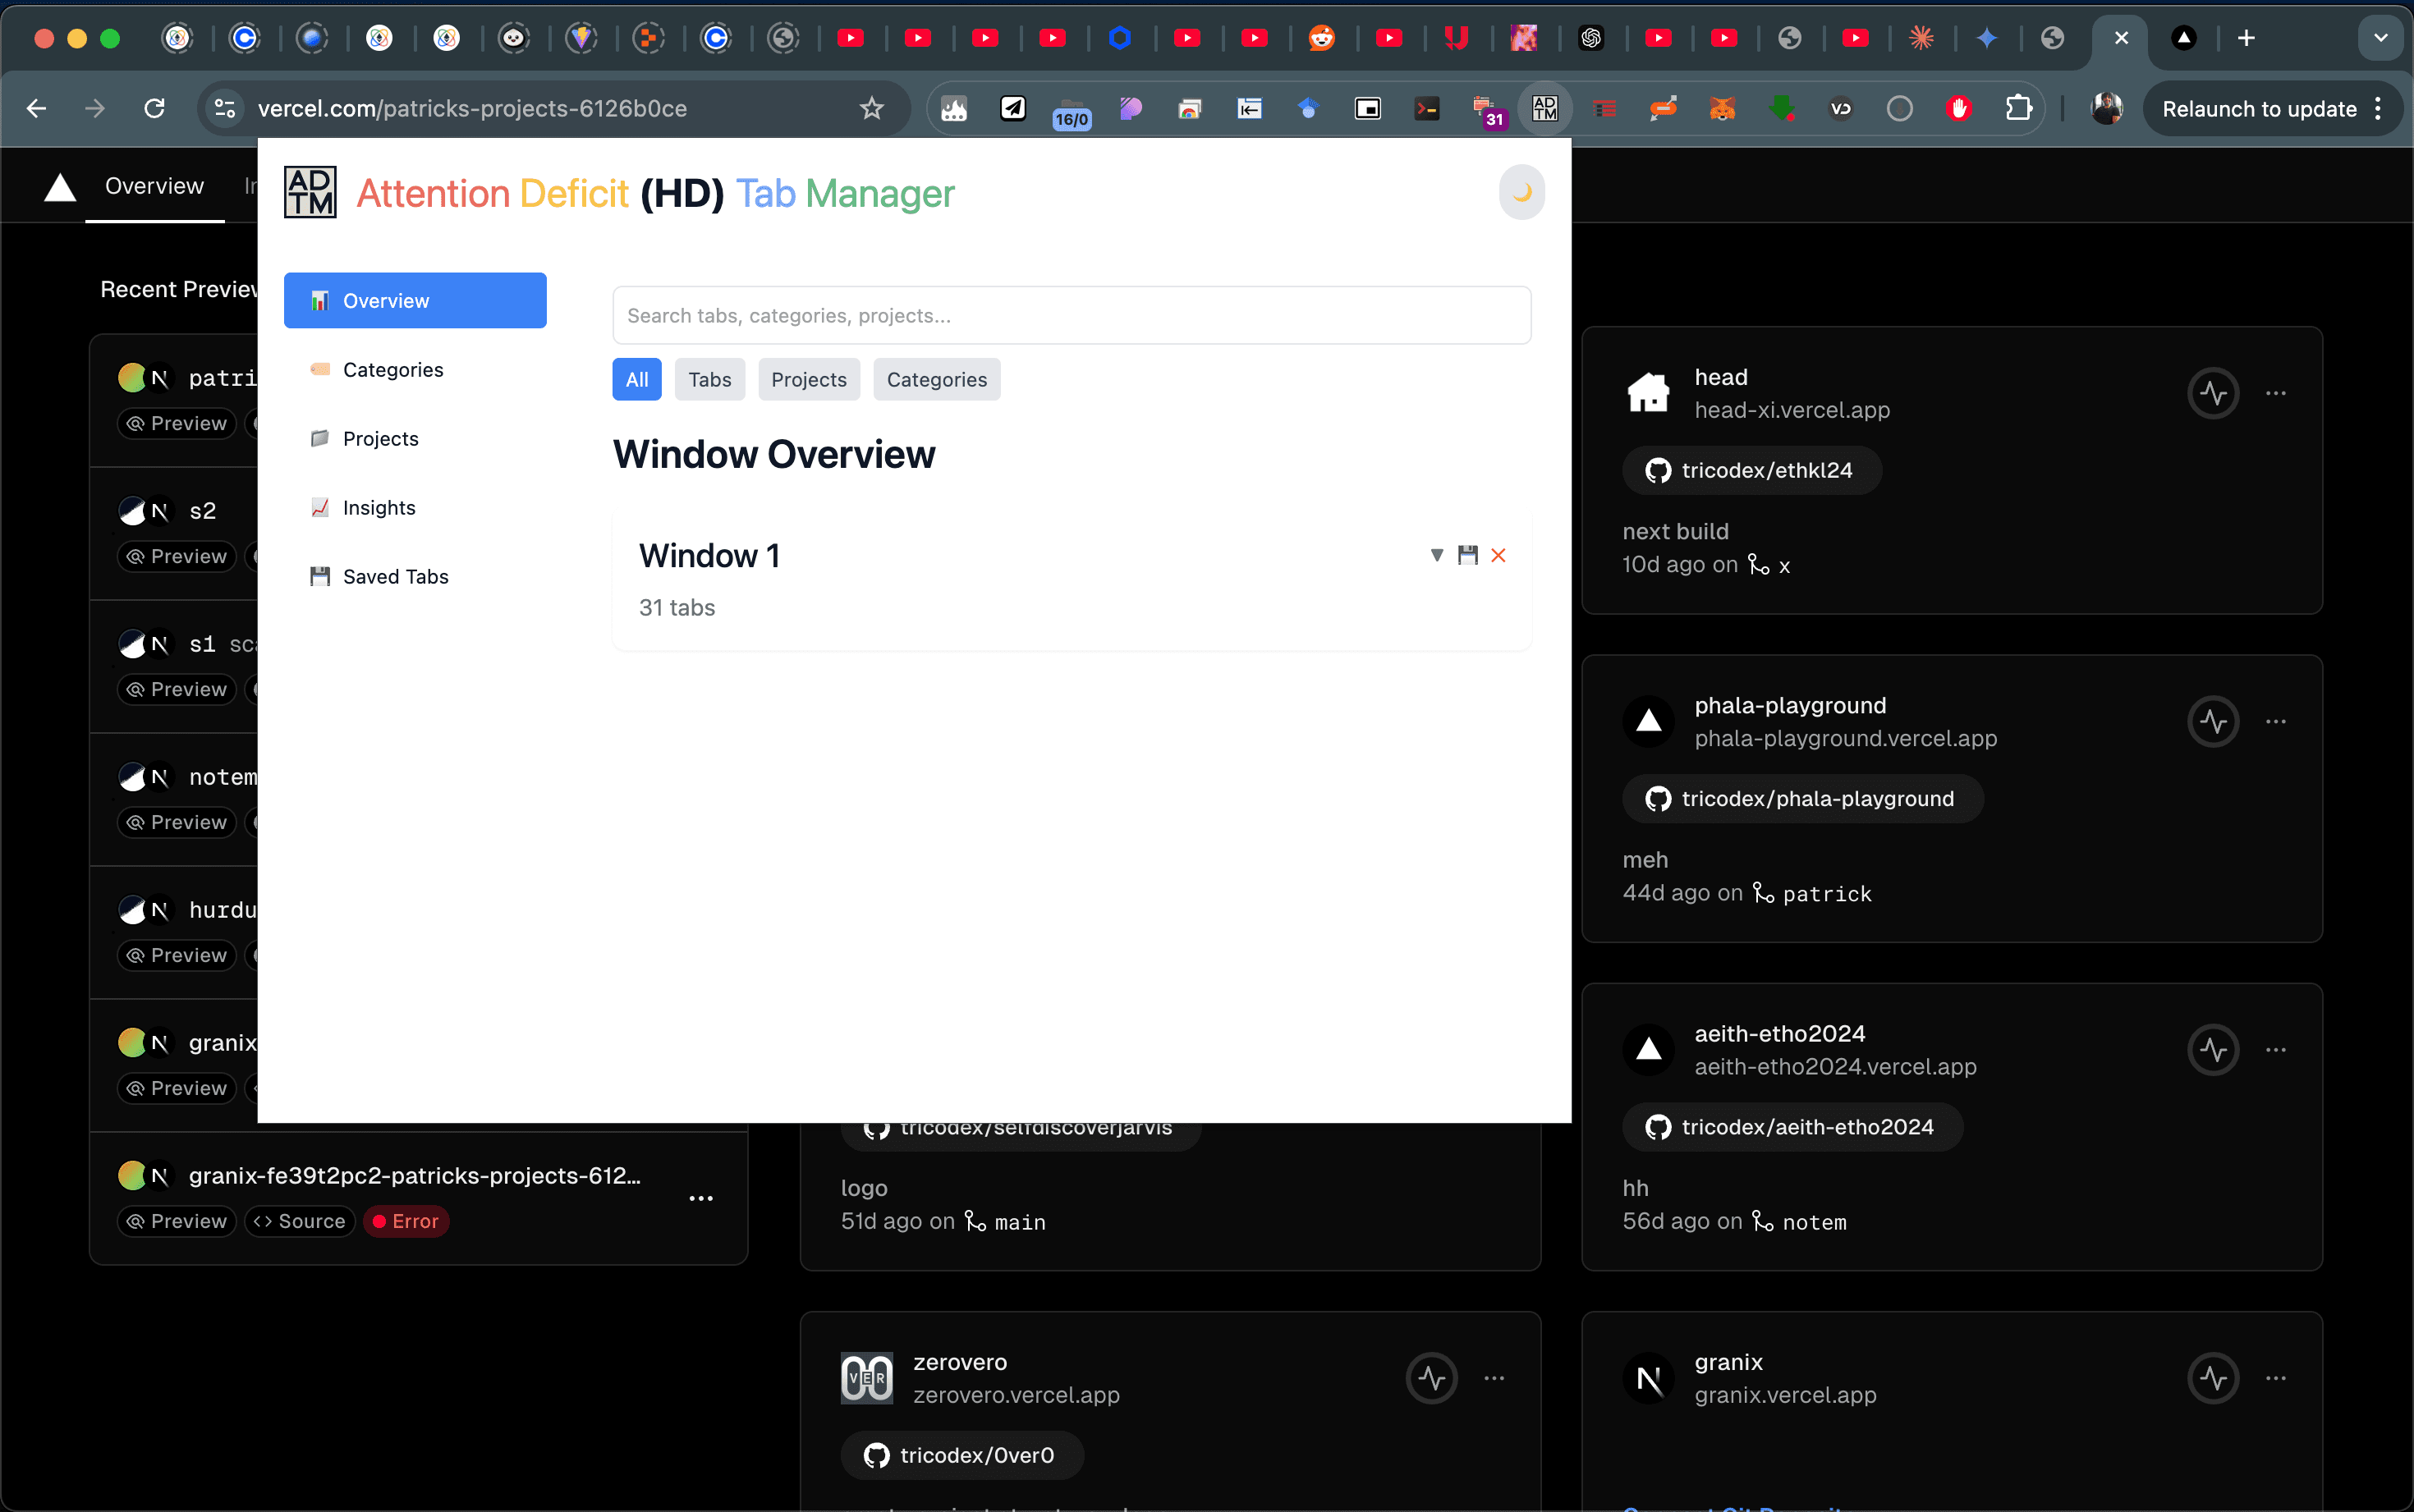The height and width of the screenshot is (1512, 2414).
Task: Toggle the Insights navigation item
Action: (x=379, y=507)
